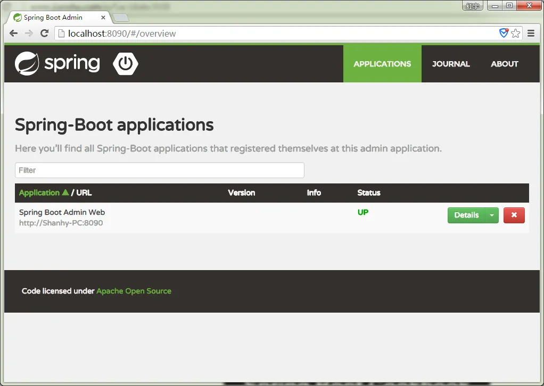
Task: Open a new browser tab
Action: point(121,18)
